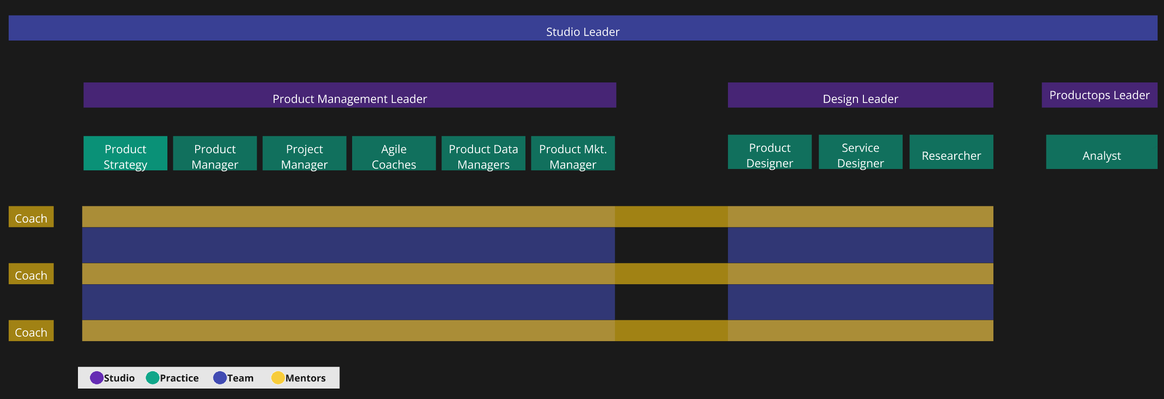Screen dimensions: 1164x399
Task: Select the Practice legend label
Action: click(x=179, y=378)
